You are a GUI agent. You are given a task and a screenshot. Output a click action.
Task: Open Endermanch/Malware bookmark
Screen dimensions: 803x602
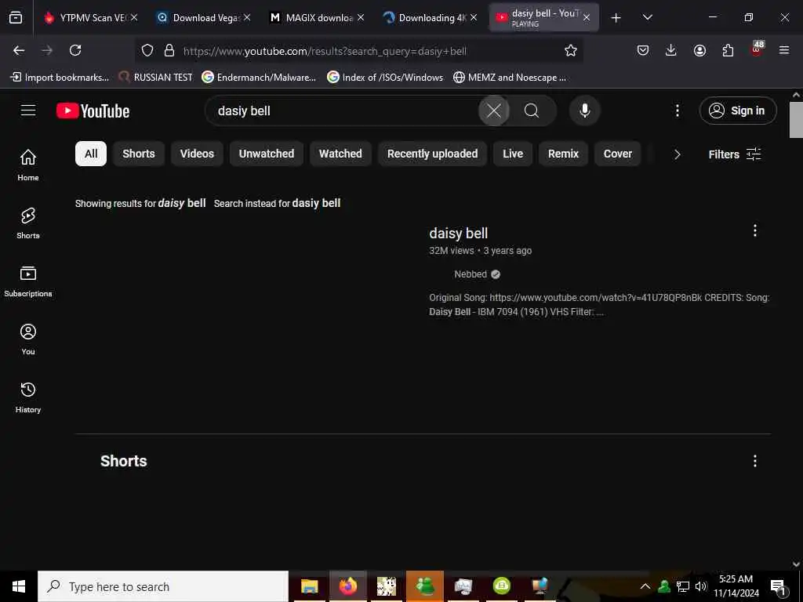[259, 78]
